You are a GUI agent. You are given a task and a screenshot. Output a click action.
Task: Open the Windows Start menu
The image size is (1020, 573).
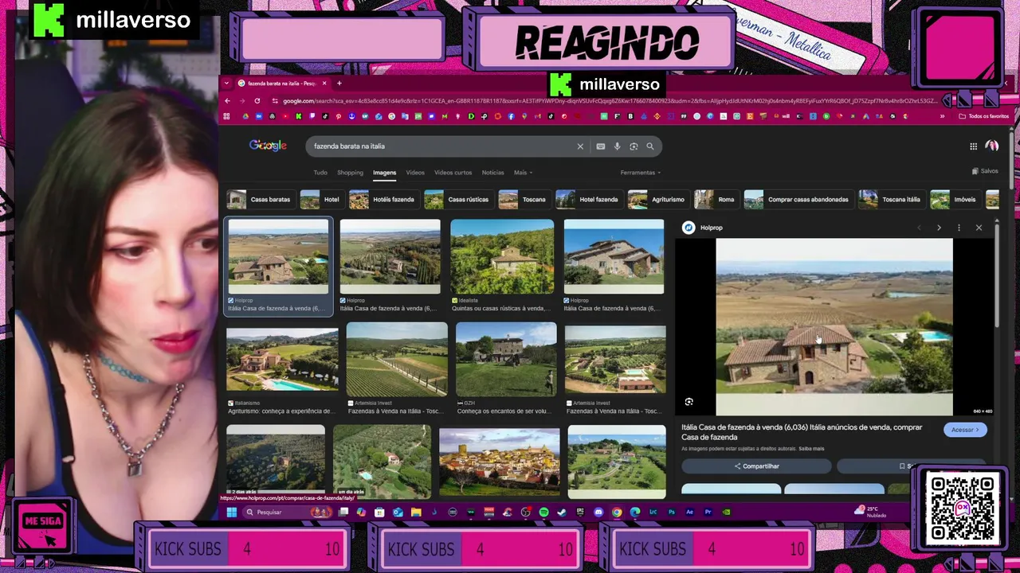(x=231, y=513)
